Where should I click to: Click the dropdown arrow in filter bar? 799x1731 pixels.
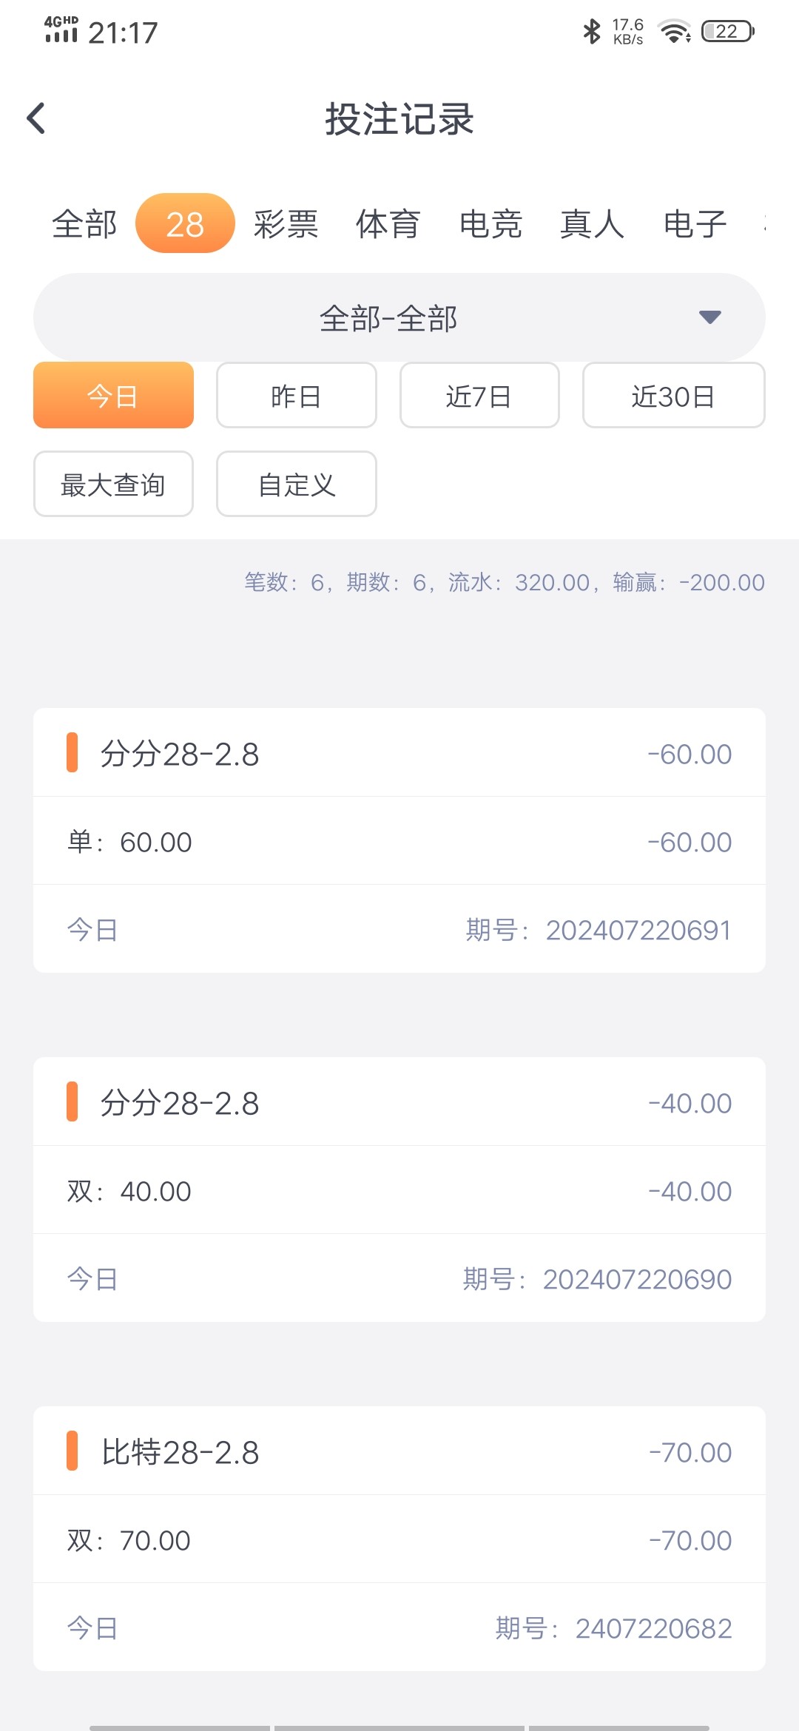click(709, 317)
